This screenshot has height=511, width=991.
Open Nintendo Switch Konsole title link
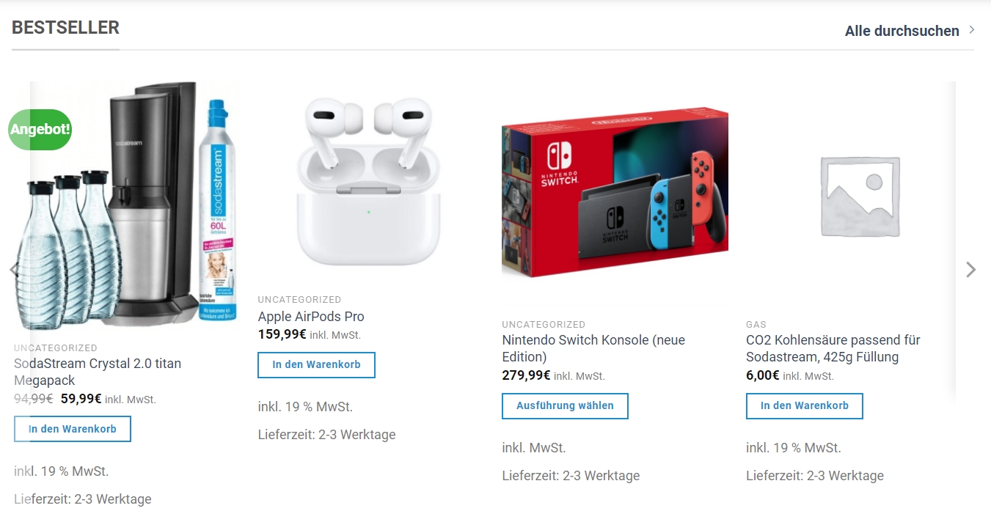(x=593, y=348)
